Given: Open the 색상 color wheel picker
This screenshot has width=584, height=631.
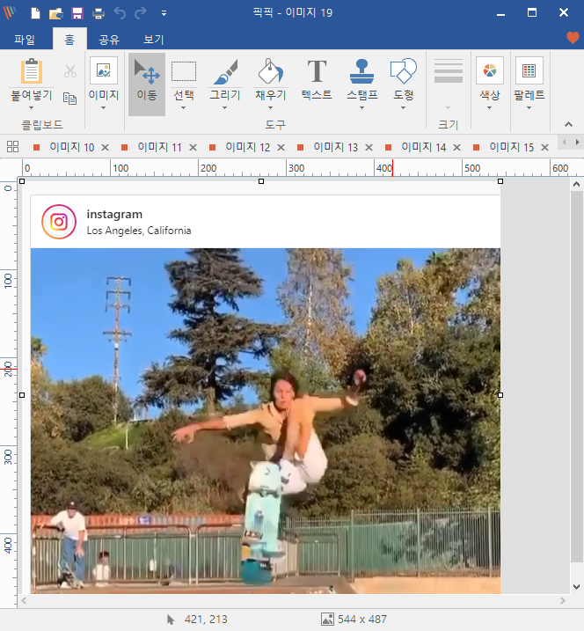Looking at the screenshot, I should pyautogui.click(x=490, y=70).
